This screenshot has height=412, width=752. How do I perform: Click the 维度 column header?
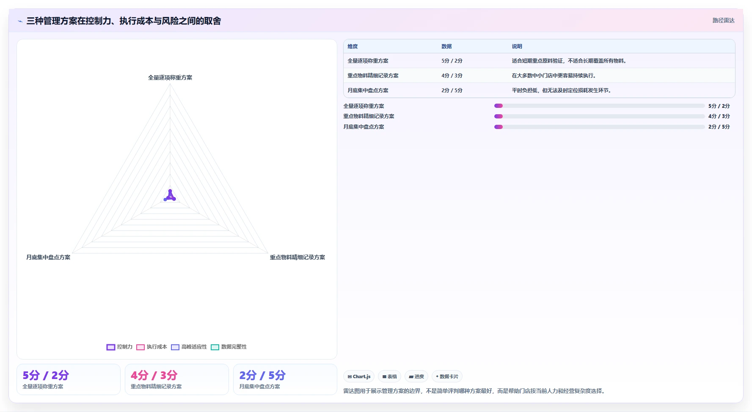353,47
